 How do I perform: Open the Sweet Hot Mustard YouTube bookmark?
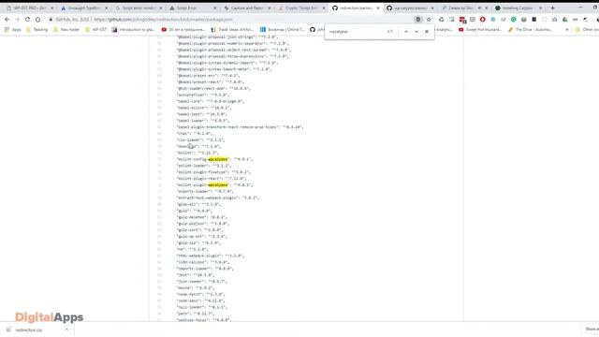click(x=480, y=29)
